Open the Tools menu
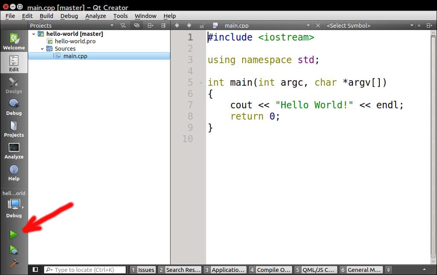 (x=120, y=16)
